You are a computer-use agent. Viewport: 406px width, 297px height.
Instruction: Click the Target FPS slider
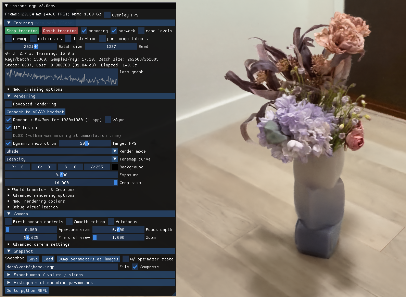click(85, 143)
